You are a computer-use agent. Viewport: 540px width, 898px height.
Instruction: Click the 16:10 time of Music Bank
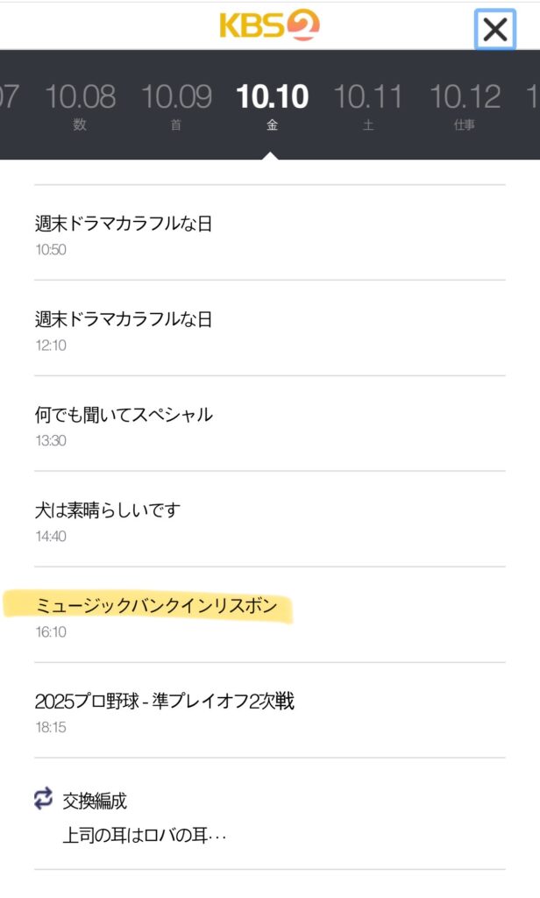tap(50, 631)
